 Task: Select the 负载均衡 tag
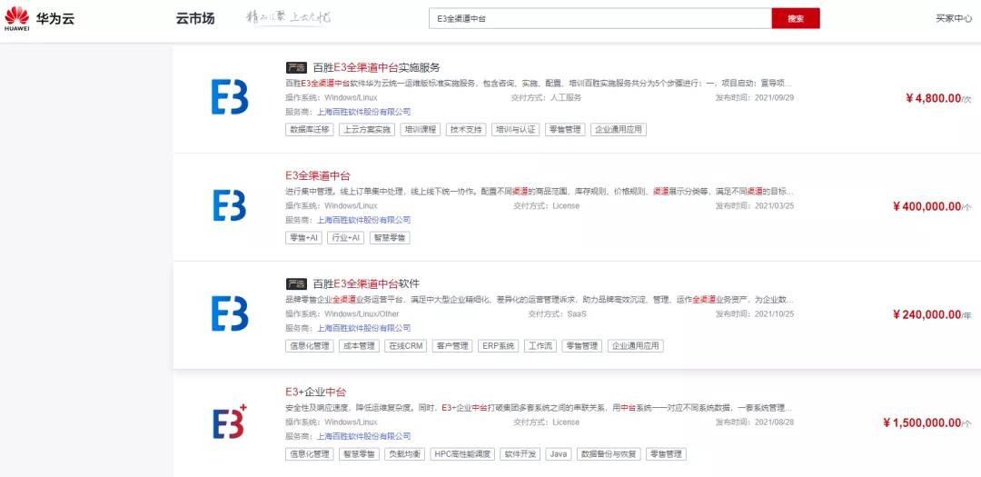pyautogui.click(x=404, y=454)
